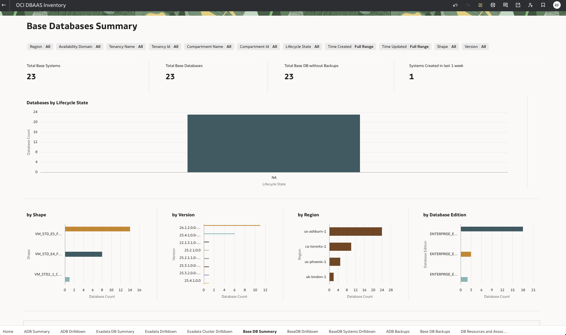Viewport: 566px width, 335px height.
Task: Click the Bookmark icon
Action: pos(543,5)
